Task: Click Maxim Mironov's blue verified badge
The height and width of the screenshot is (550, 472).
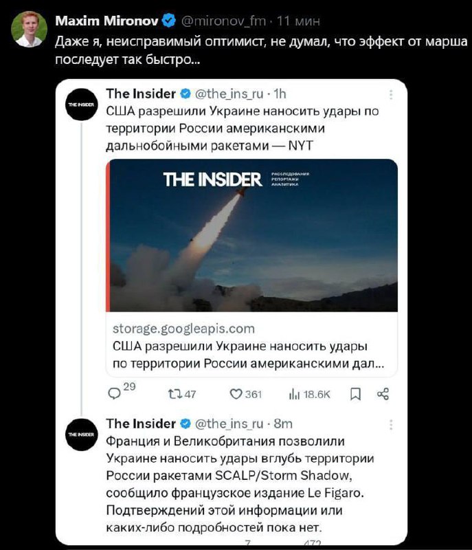Action: point(169,21)
